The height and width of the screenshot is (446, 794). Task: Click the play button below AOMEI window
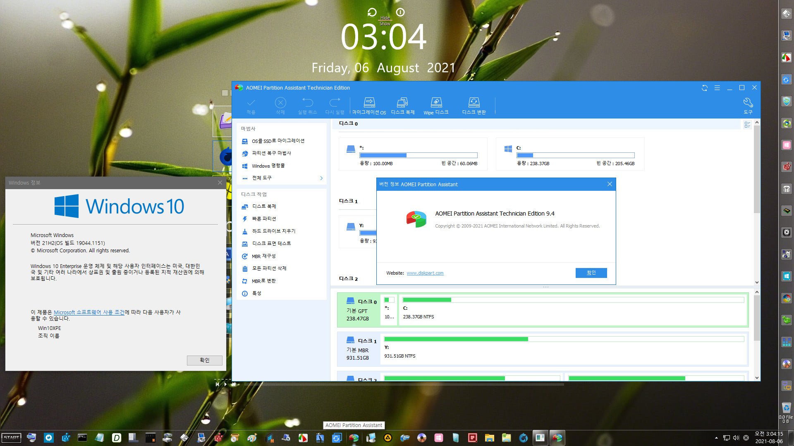(x=225, y=384)
